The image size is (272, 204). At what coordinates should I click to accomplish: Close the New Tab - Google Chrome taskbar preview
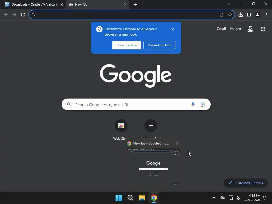(x=177, y=143)
